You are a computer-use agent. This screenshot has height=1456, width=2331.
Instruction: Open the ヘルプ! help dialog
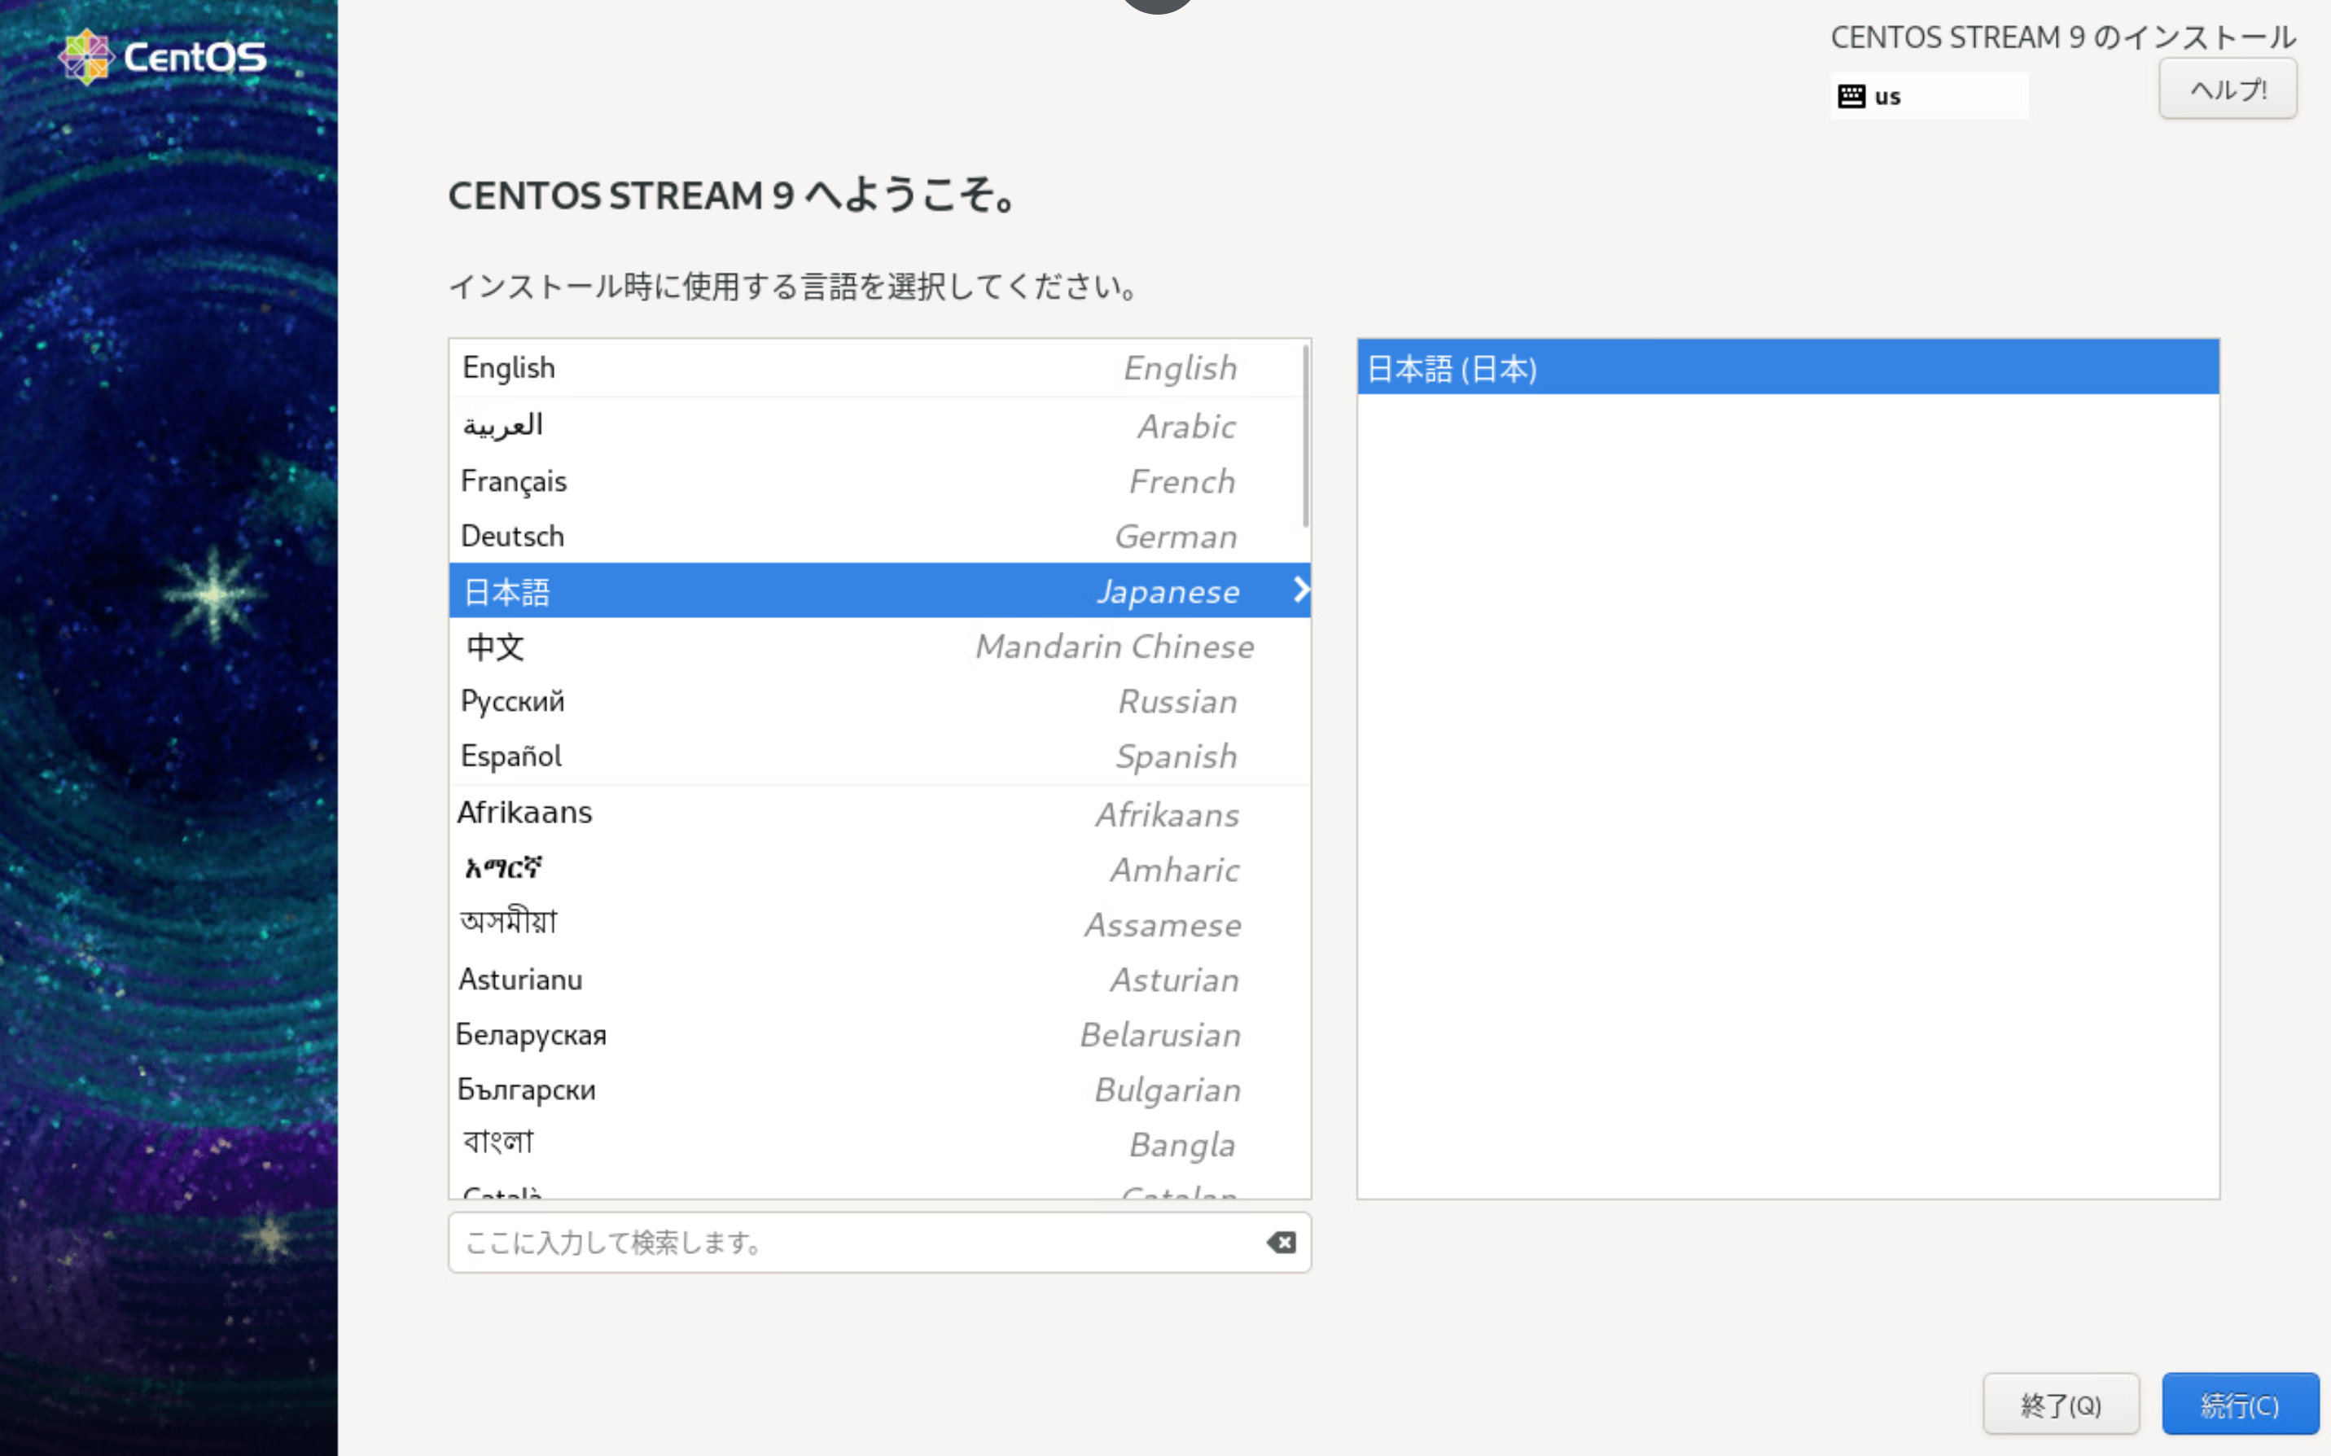2227,88
